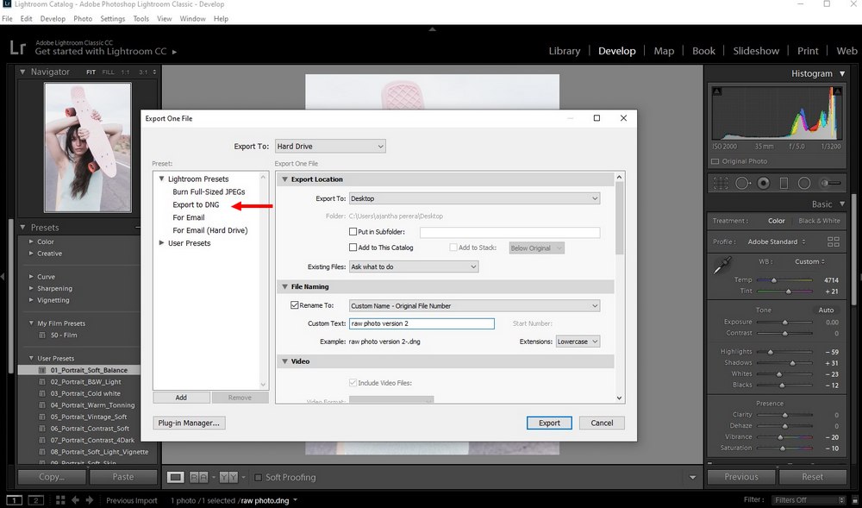Click the Previous button
862x508 pixels.
tap(741, 477)
